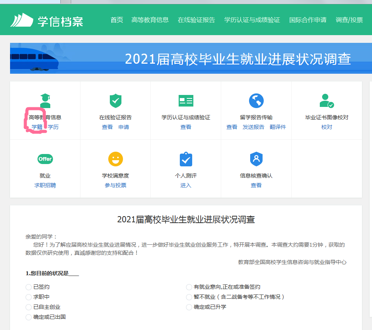372x330 pixels.
Task: Open the 调查/投票 navigation item
Action: pos(349,20)
